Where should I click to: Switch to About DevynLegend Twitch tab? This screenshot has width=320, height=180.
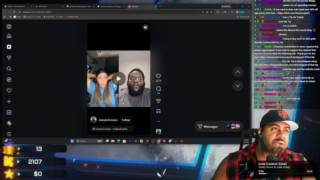tap(80, 6)
